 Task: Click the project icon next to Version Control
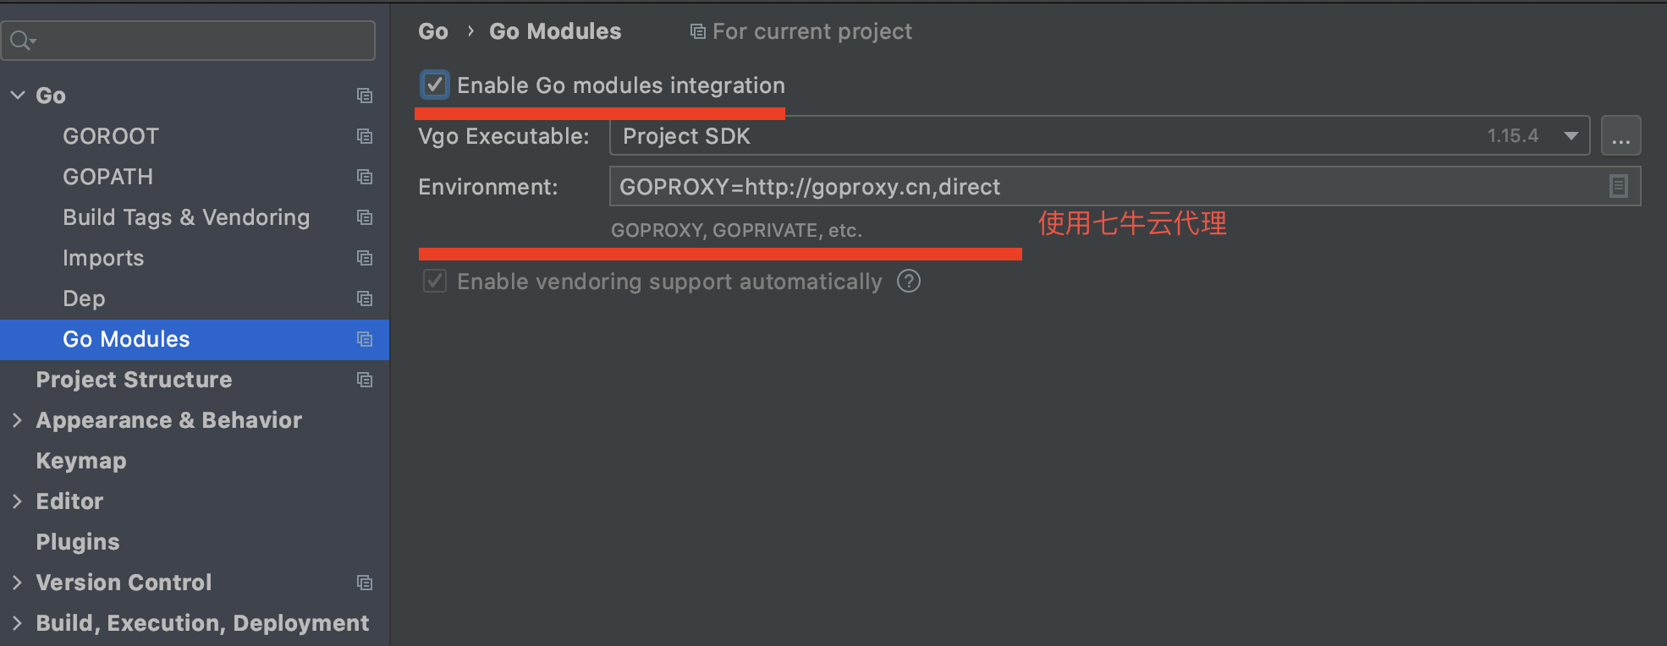click(x=365, y=583)
